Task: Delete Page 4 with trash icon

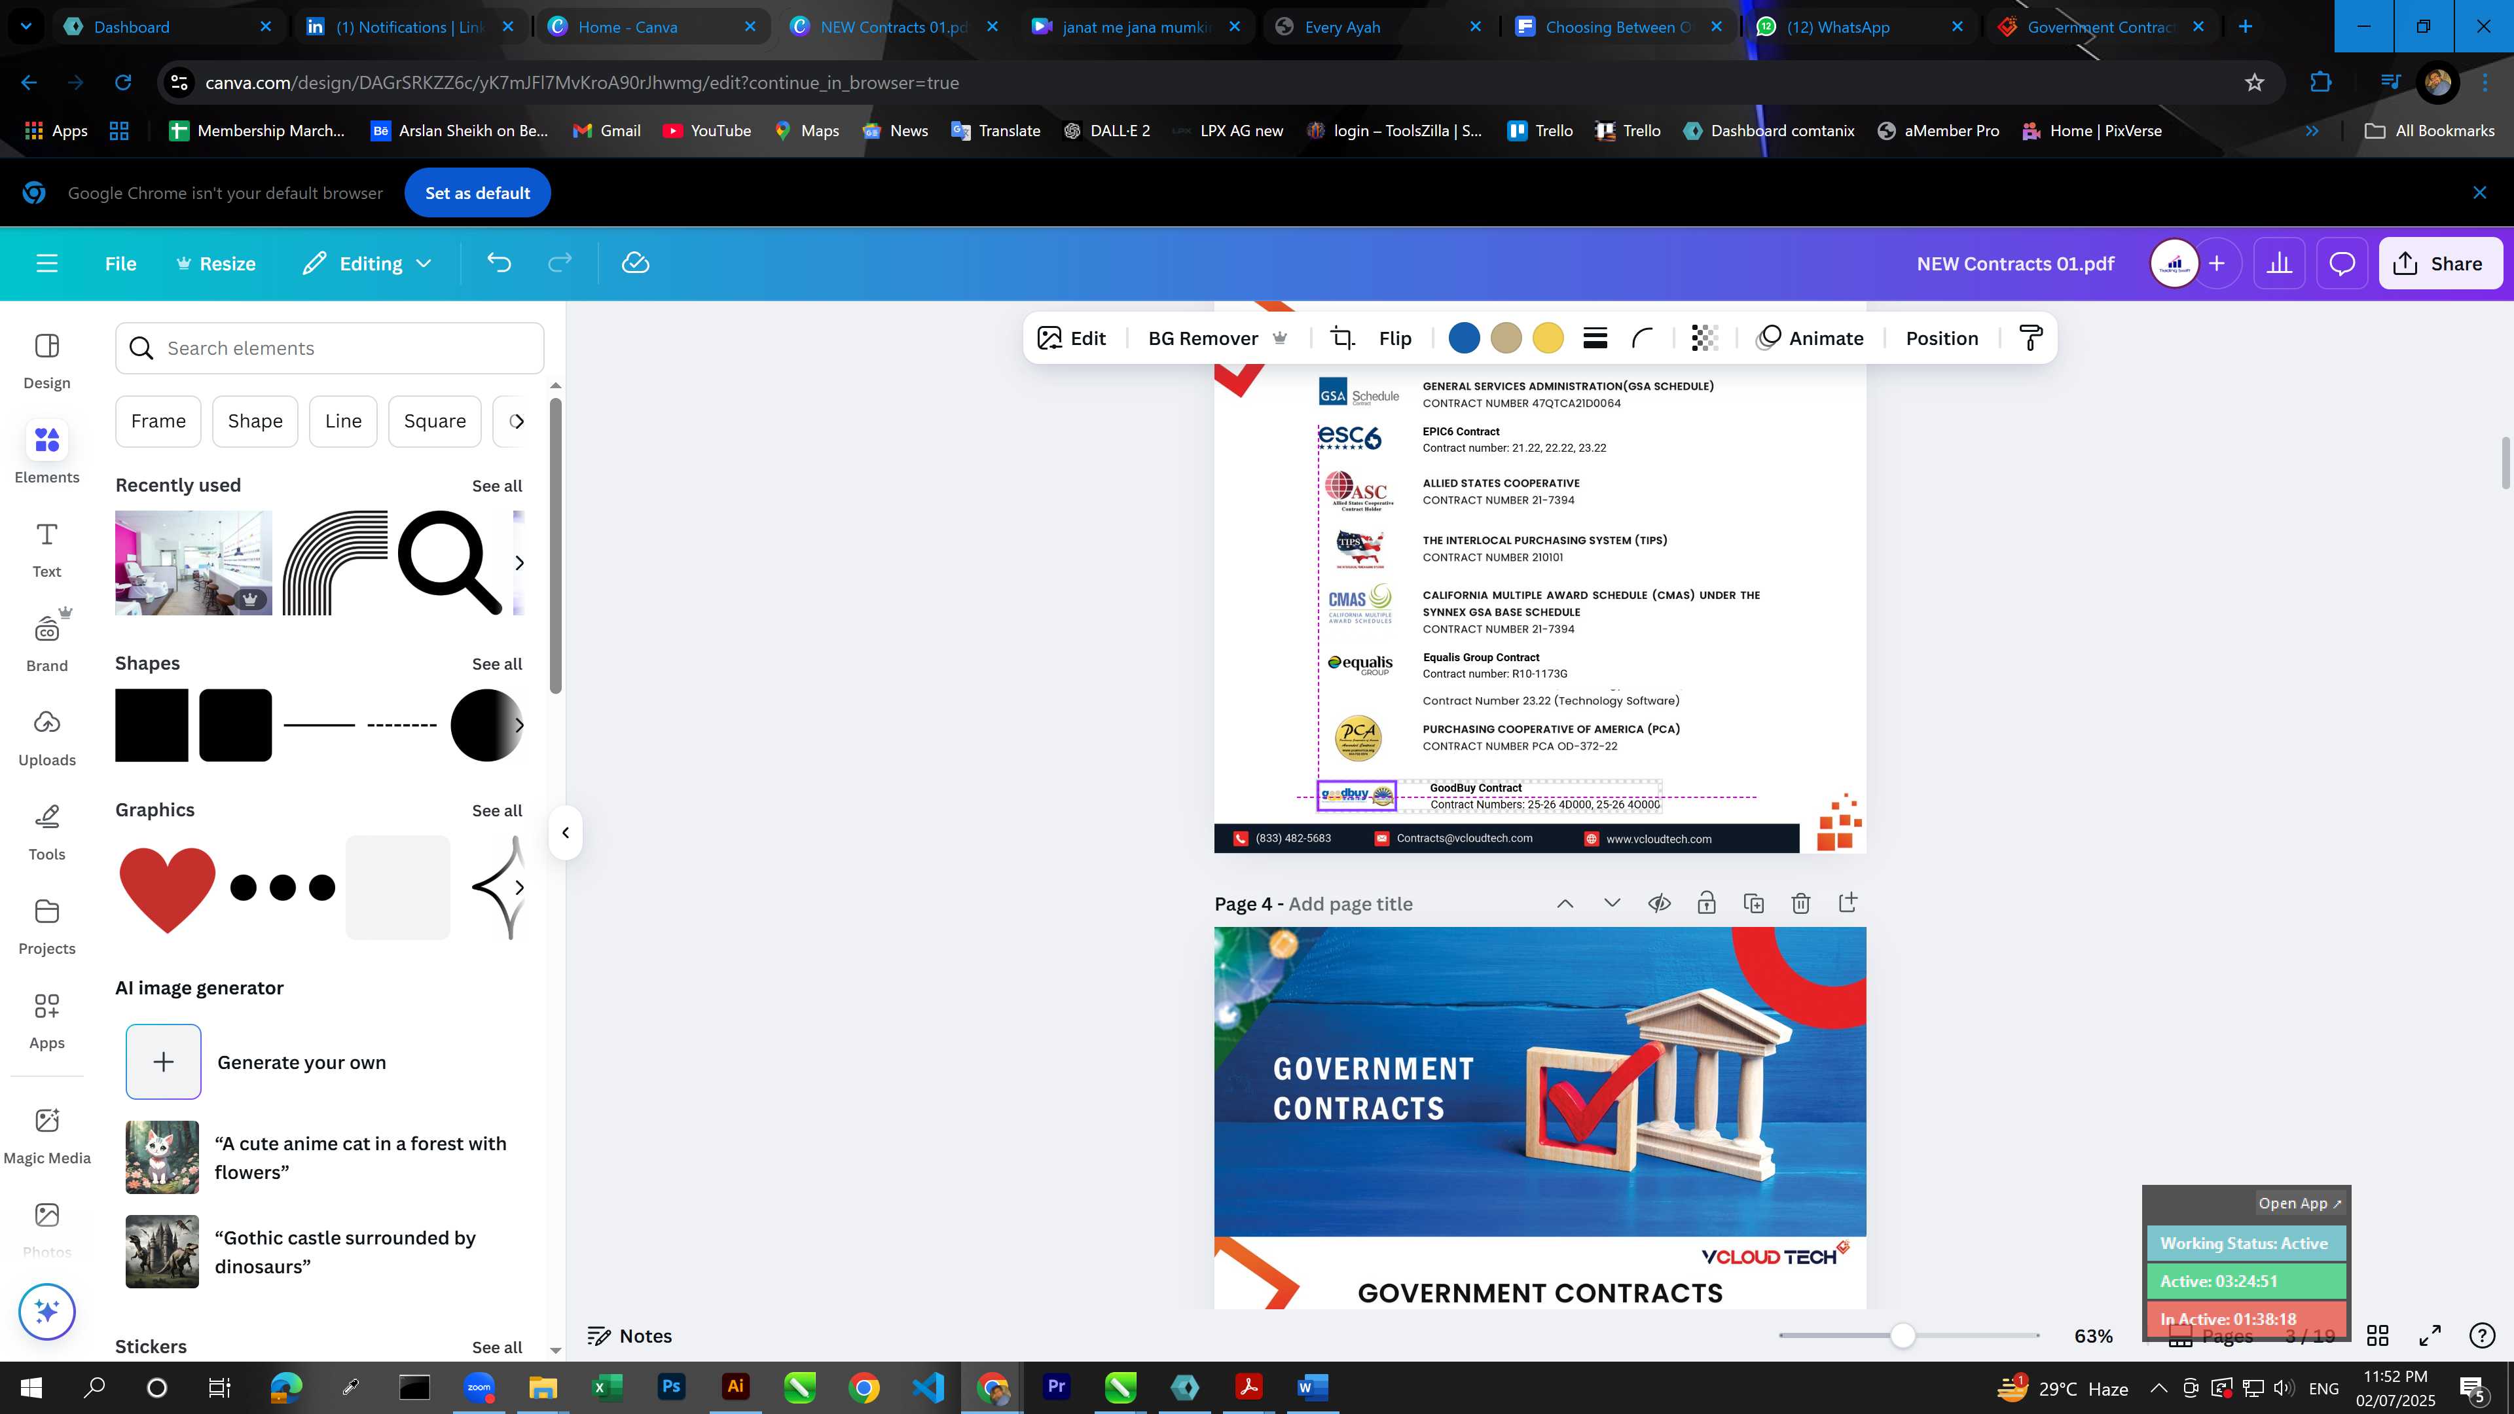Action: (1800, 903)
